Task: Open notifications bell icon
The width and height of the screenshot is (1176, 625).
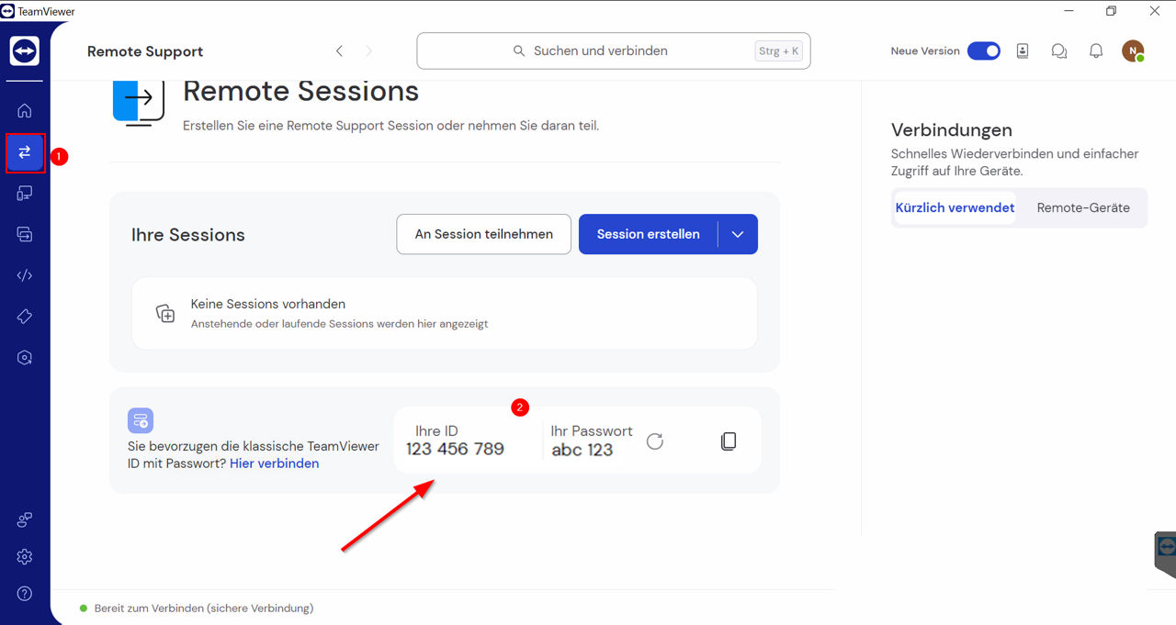Action: (1096, 51)
